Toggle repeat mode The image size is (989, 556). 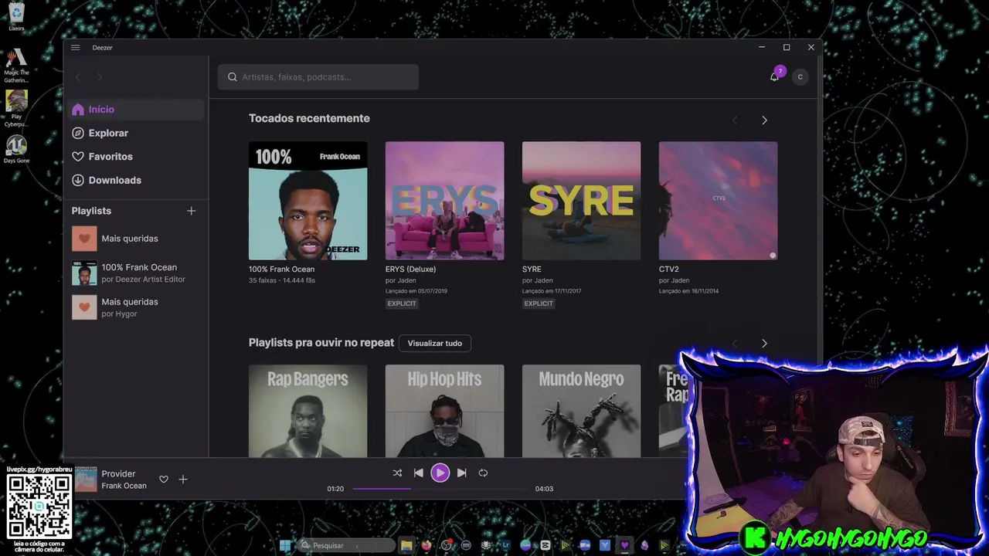point(483,473)
